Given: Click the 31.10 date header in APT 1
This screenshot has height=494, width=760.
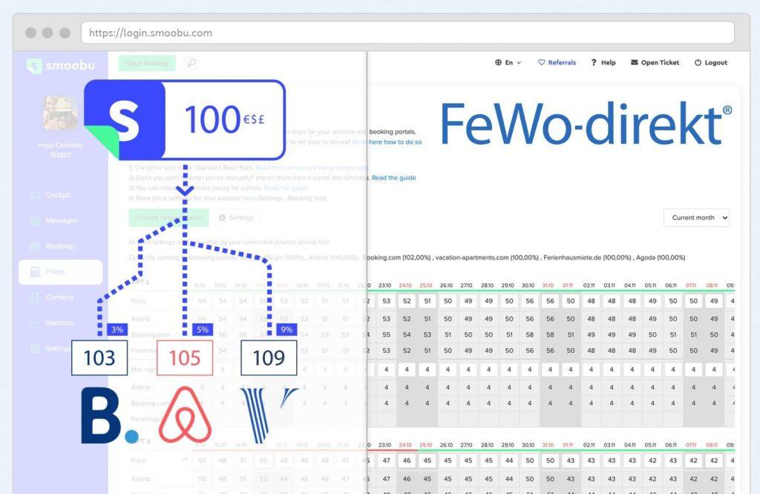Looking at the screenshot, I should (x=548, y=286).
